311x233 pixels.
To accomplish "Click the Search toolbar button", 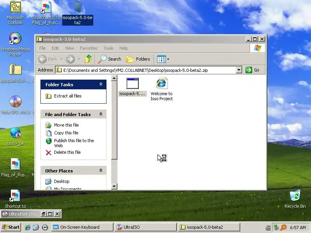I will pyautogui.click(x=110, y=59).
